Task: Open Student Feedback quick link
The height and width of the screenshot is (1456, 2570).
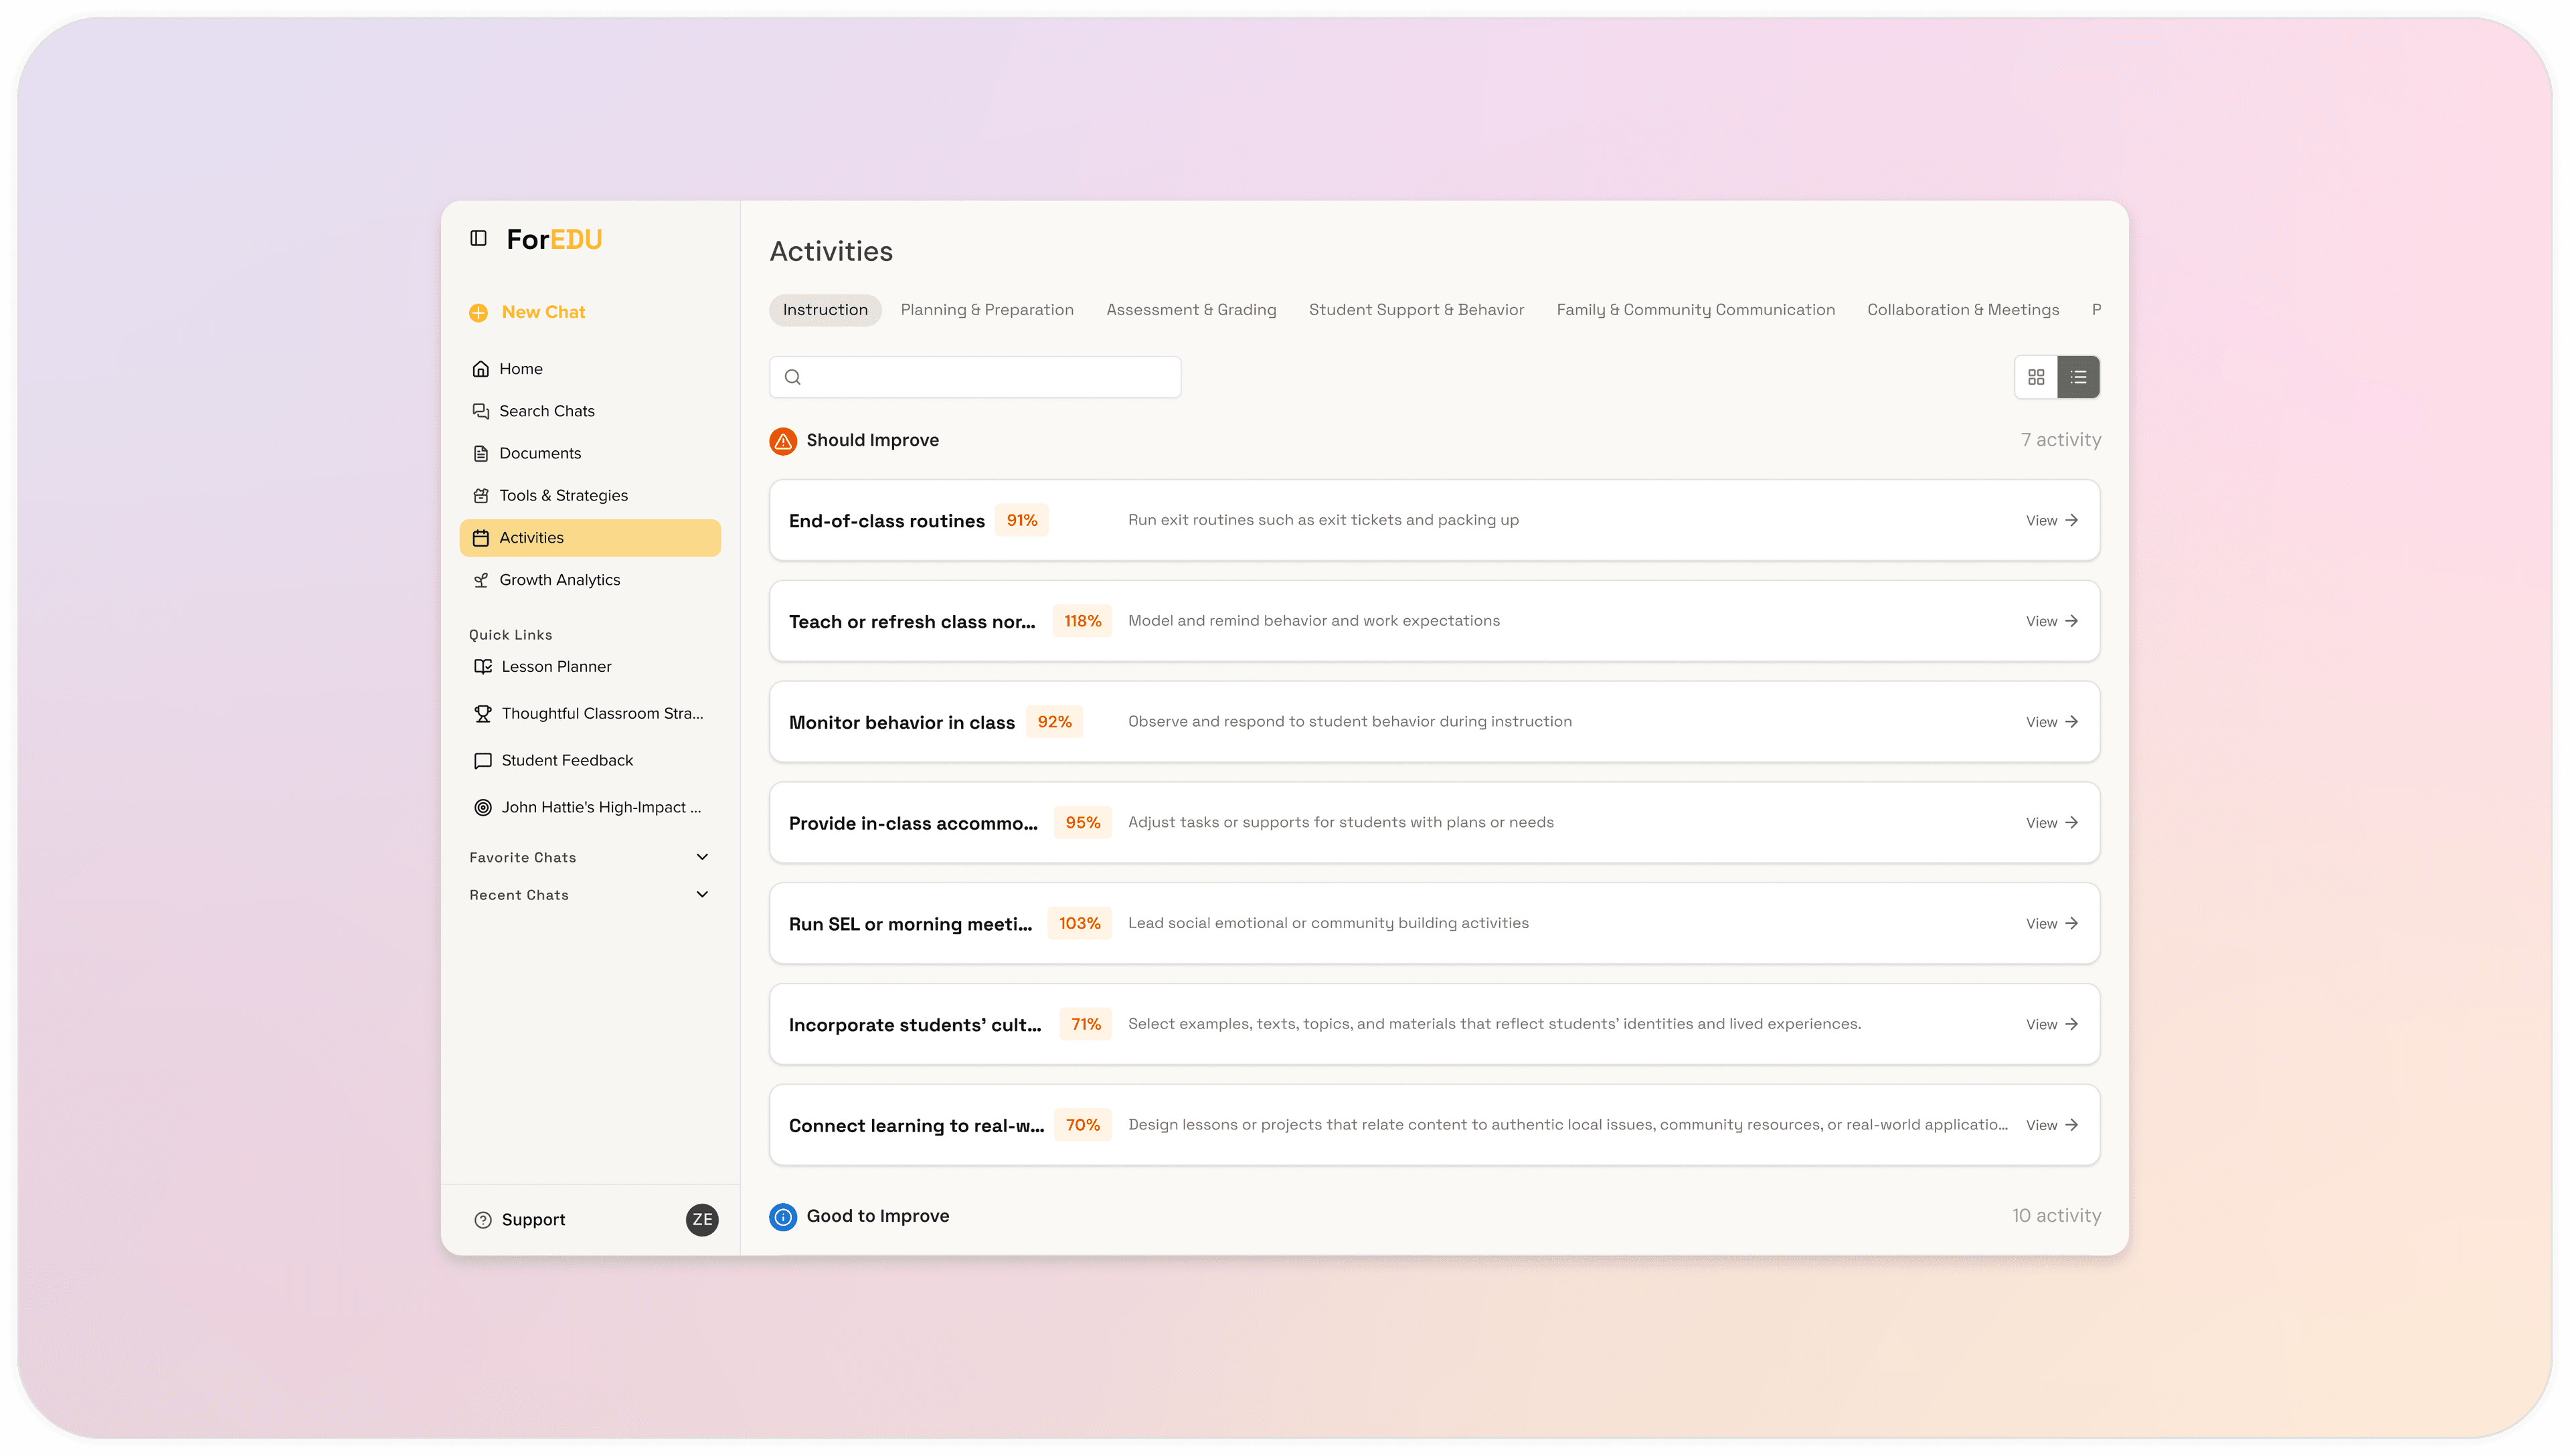Action: tap(566, 760)
